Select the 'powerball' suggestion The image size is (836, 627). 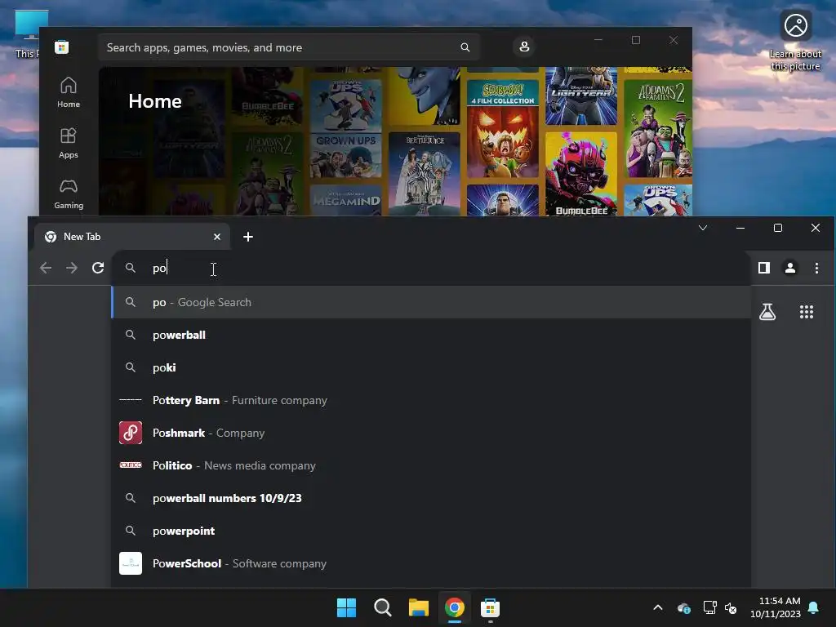(431, 335)
